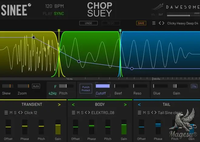
Task: Click the OUT level meter
Action: (x=183, y=15)
